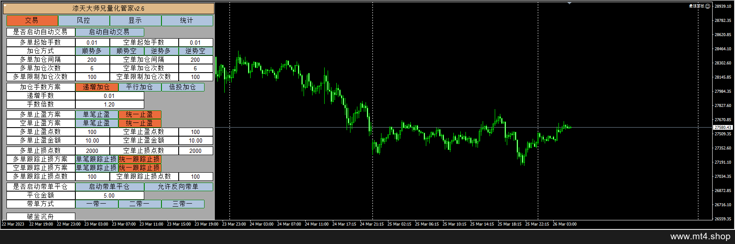This screenshot has width=735, height=244.
Task: Click the 多单止盈点数 value field
Action: pos(93,131)
